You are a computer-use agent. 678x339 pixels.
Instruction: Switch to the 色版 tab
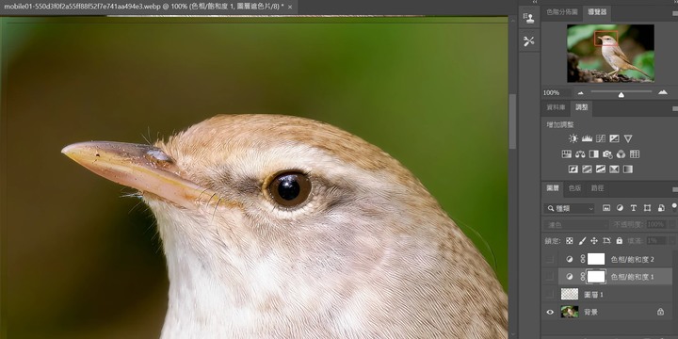click(x=574, y=188)
